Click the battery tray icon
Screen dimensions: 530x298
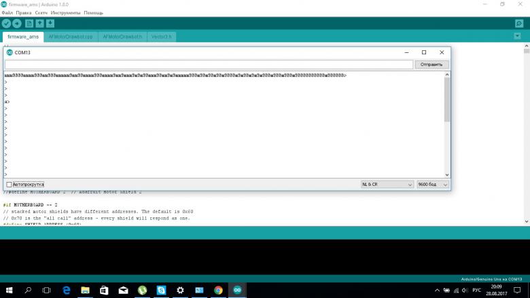(446, 291)
